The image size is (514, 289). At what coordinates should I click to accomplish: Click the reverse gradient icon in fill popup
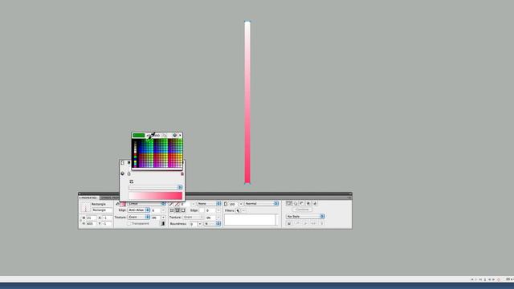132,181
